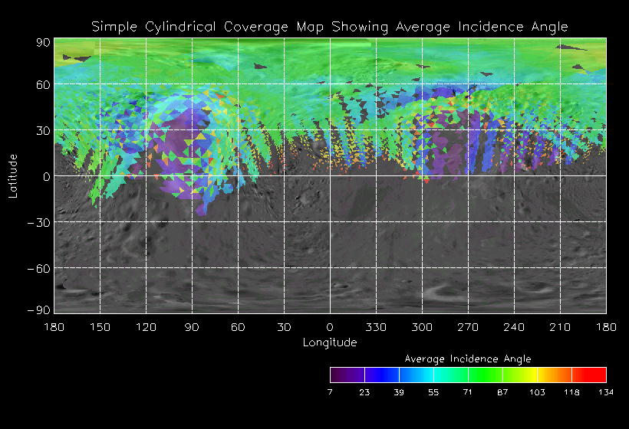The image size is (629, 429).
Task: Select the 71 tick label on the color bar
Action: pyautogui.click(x=468, y=392)
